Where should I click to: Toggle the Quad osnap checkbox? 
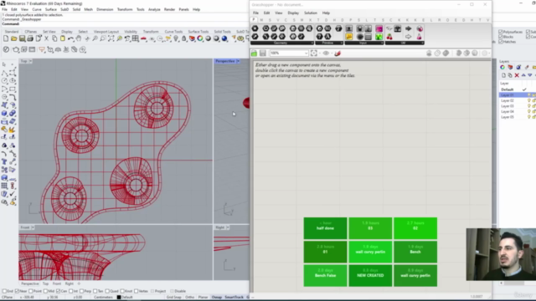[x=107, y=291]
